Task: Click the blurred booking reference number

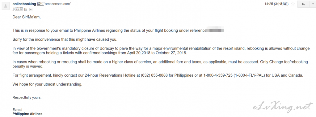Action: point(215,30)
